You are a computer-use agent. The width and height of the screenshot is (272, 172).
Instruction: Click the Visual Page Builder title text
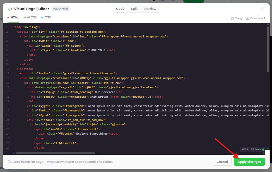coord(32,9)
